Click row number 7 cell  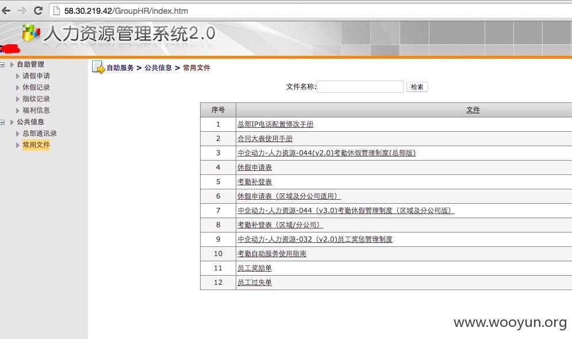(x=218, y=211)
